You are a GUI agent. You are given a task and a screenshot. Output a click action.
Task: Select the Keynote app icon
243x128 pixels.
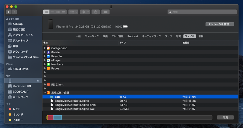point(48,56)
